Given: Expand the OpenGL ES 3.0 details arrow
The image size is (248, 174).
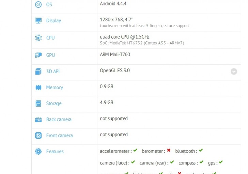Looking at the screenshot, I should point(234,72).
